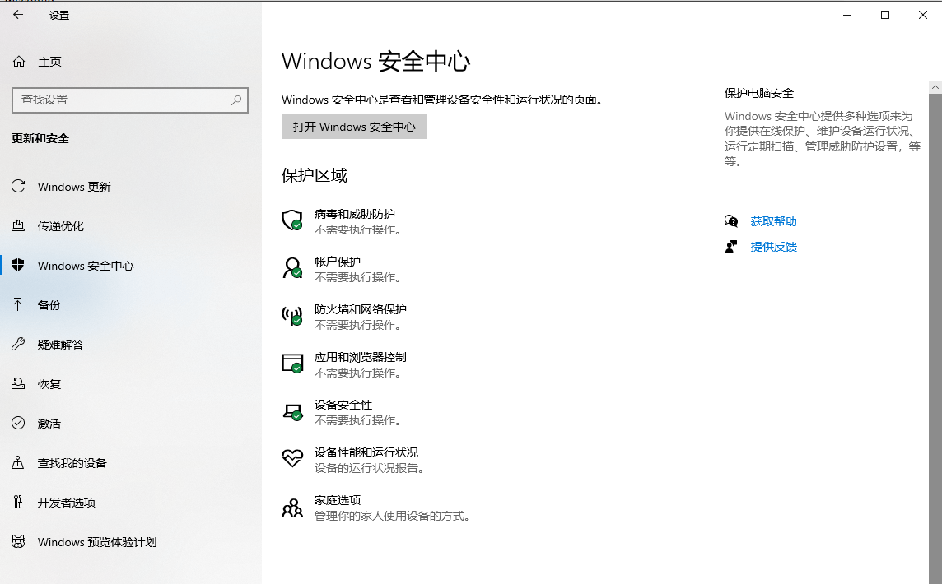
Task: Open 设备性能和运行状况 report entry
Action: click(x=354, y=460)
